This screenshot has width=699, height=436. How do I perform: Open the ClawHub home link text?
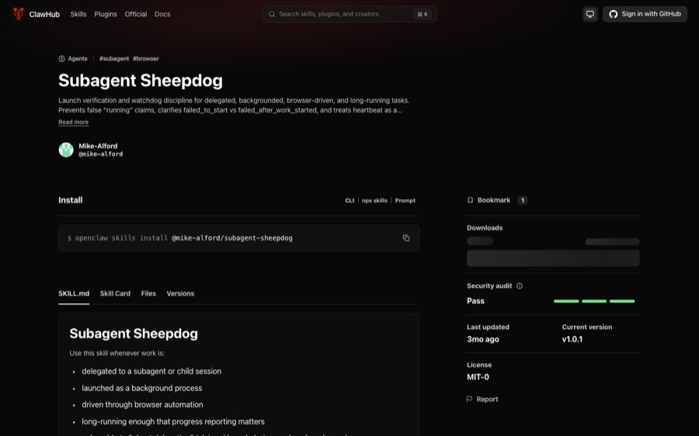coord(44,14)
